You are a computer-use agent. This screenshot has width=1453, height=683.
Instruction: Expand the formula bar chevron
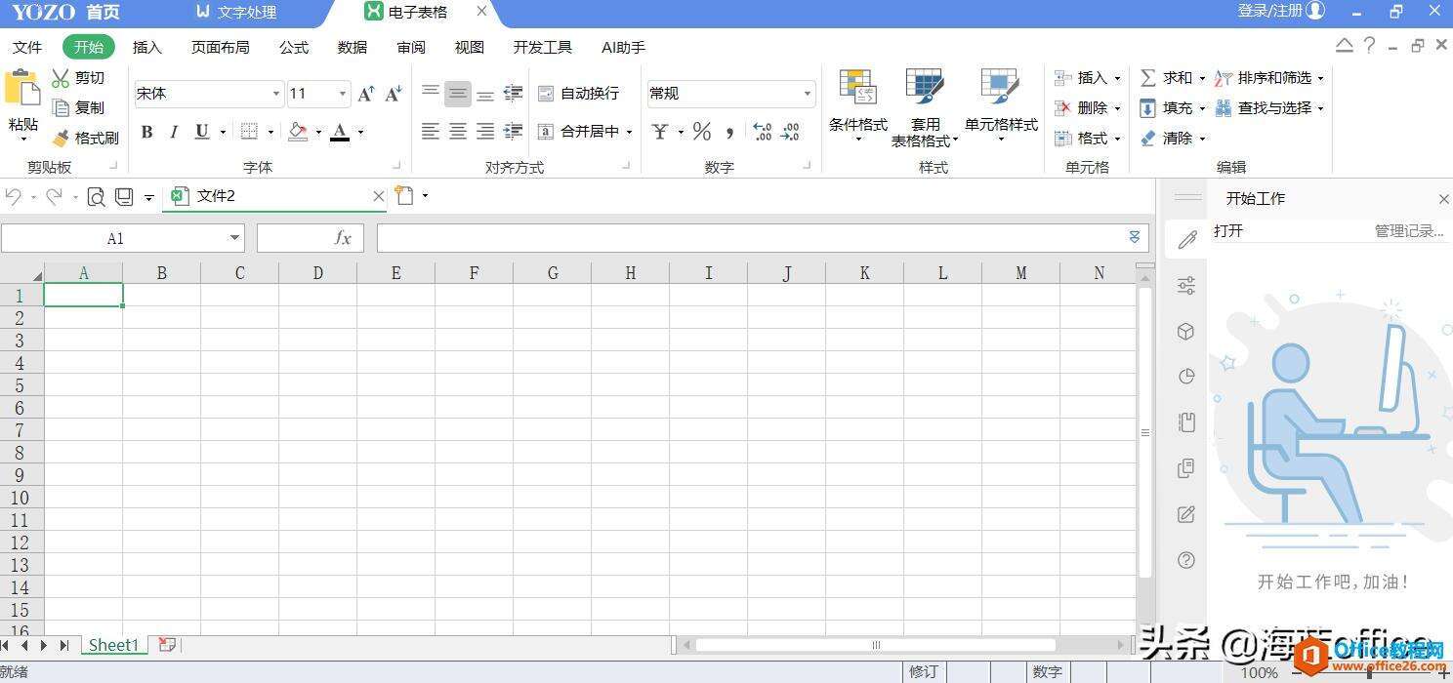click(1134, 237)
